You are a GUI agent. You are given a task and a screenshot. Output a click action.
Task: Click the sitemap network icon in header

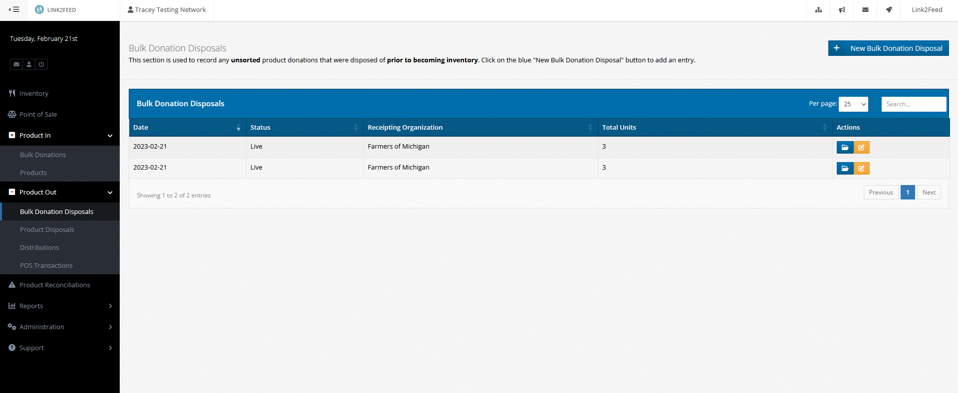point(818,10)
